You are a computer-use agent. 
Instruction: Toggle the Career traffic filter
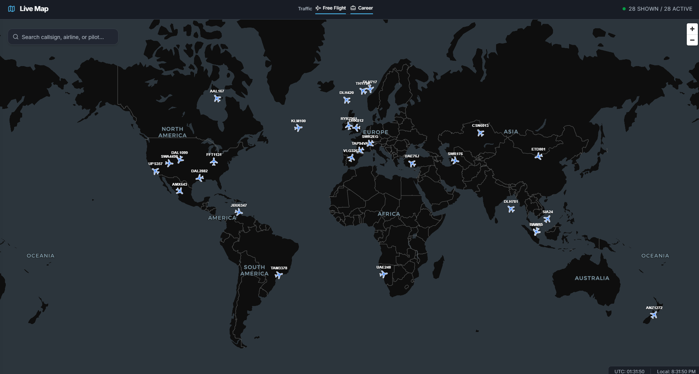pyautogui.click(x=362, y=8)
